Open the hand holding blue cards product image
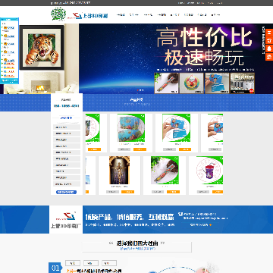 [x=177, y=128]
